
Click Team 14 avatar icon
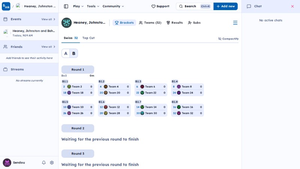click(142, 107)
